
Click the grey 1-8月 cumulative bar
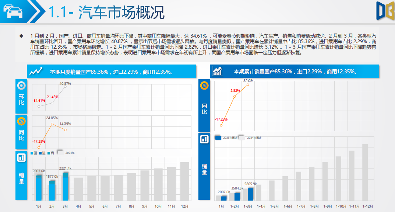(311, 184)
